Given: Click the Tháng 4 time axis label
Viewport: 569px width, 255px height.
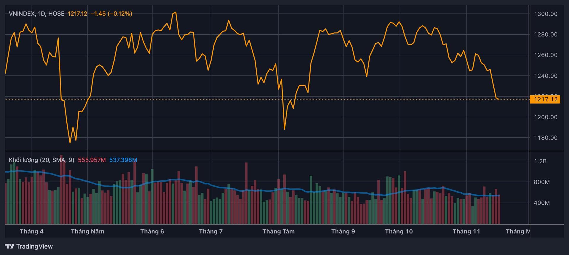Looking at the screenshot, I should point(32,231).
